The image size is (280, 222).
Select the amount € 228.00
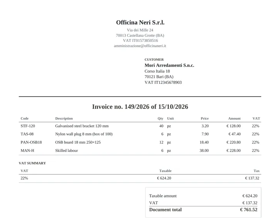(x=233, y=151)
